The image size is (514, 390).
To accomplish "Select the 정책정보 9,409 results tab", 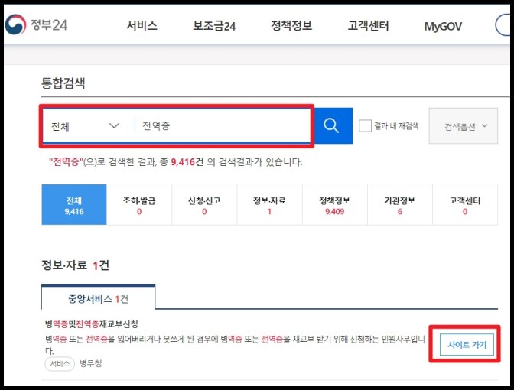I will (x=335, y=204).
